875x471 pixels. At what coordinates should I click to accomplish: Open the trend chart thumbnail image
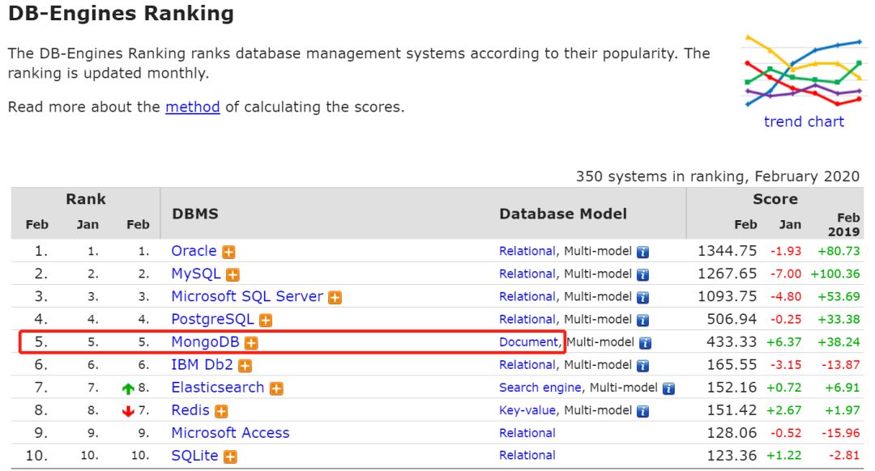click(x=803, y=71)
